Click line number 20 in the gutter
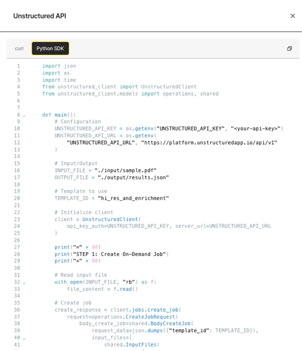This screenshot has height=351, width=302. pos(17,198)
